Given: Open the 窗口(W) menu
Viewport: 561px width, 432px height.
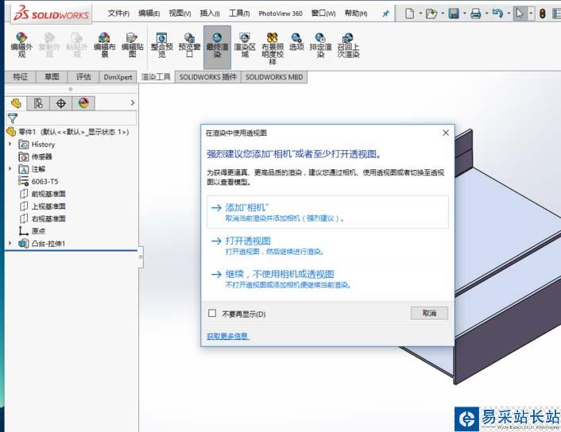Looking at the screenshot, I should [x=323, y=13].
